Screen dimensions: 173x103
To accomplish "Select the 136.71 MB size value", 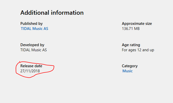I will coord(131,29).
